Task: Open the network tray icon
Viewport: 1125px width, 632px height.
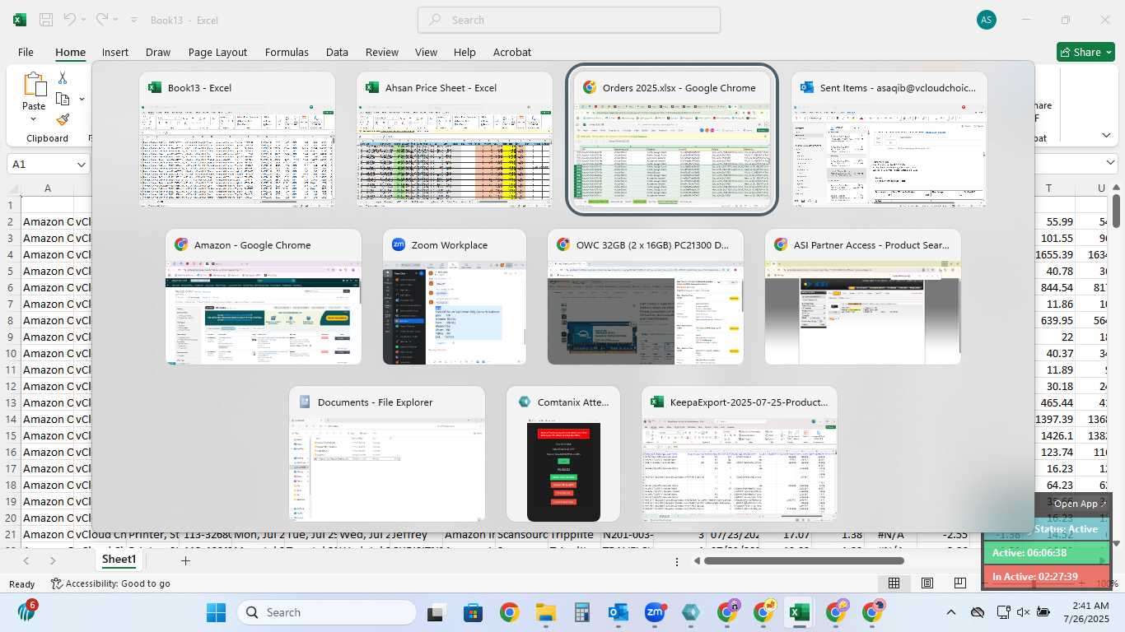Action: 1003,612
